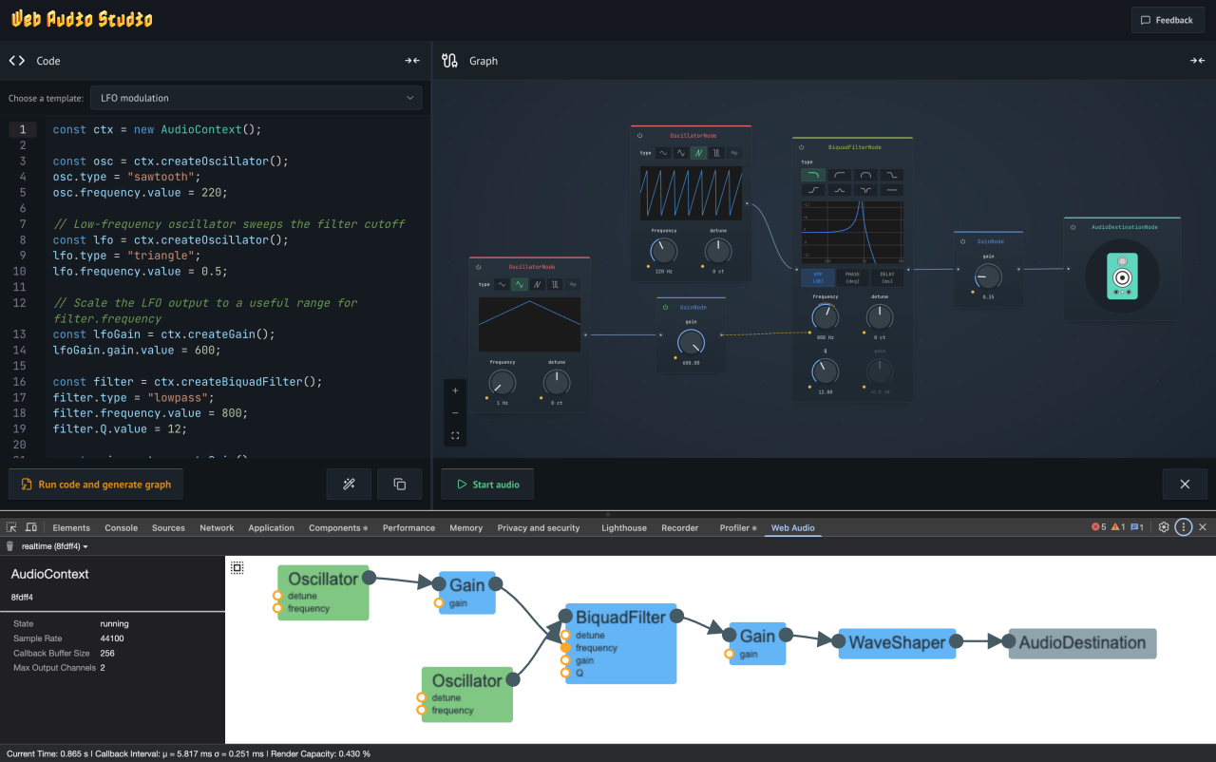
Task: Open DevTools inspect element picker
Action: point(12,527)
